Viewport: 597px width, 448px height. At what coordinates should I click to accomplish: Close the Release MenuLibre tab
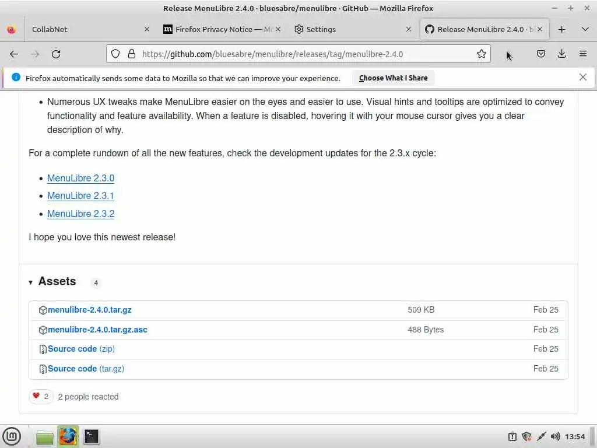(x=539, y=29)
